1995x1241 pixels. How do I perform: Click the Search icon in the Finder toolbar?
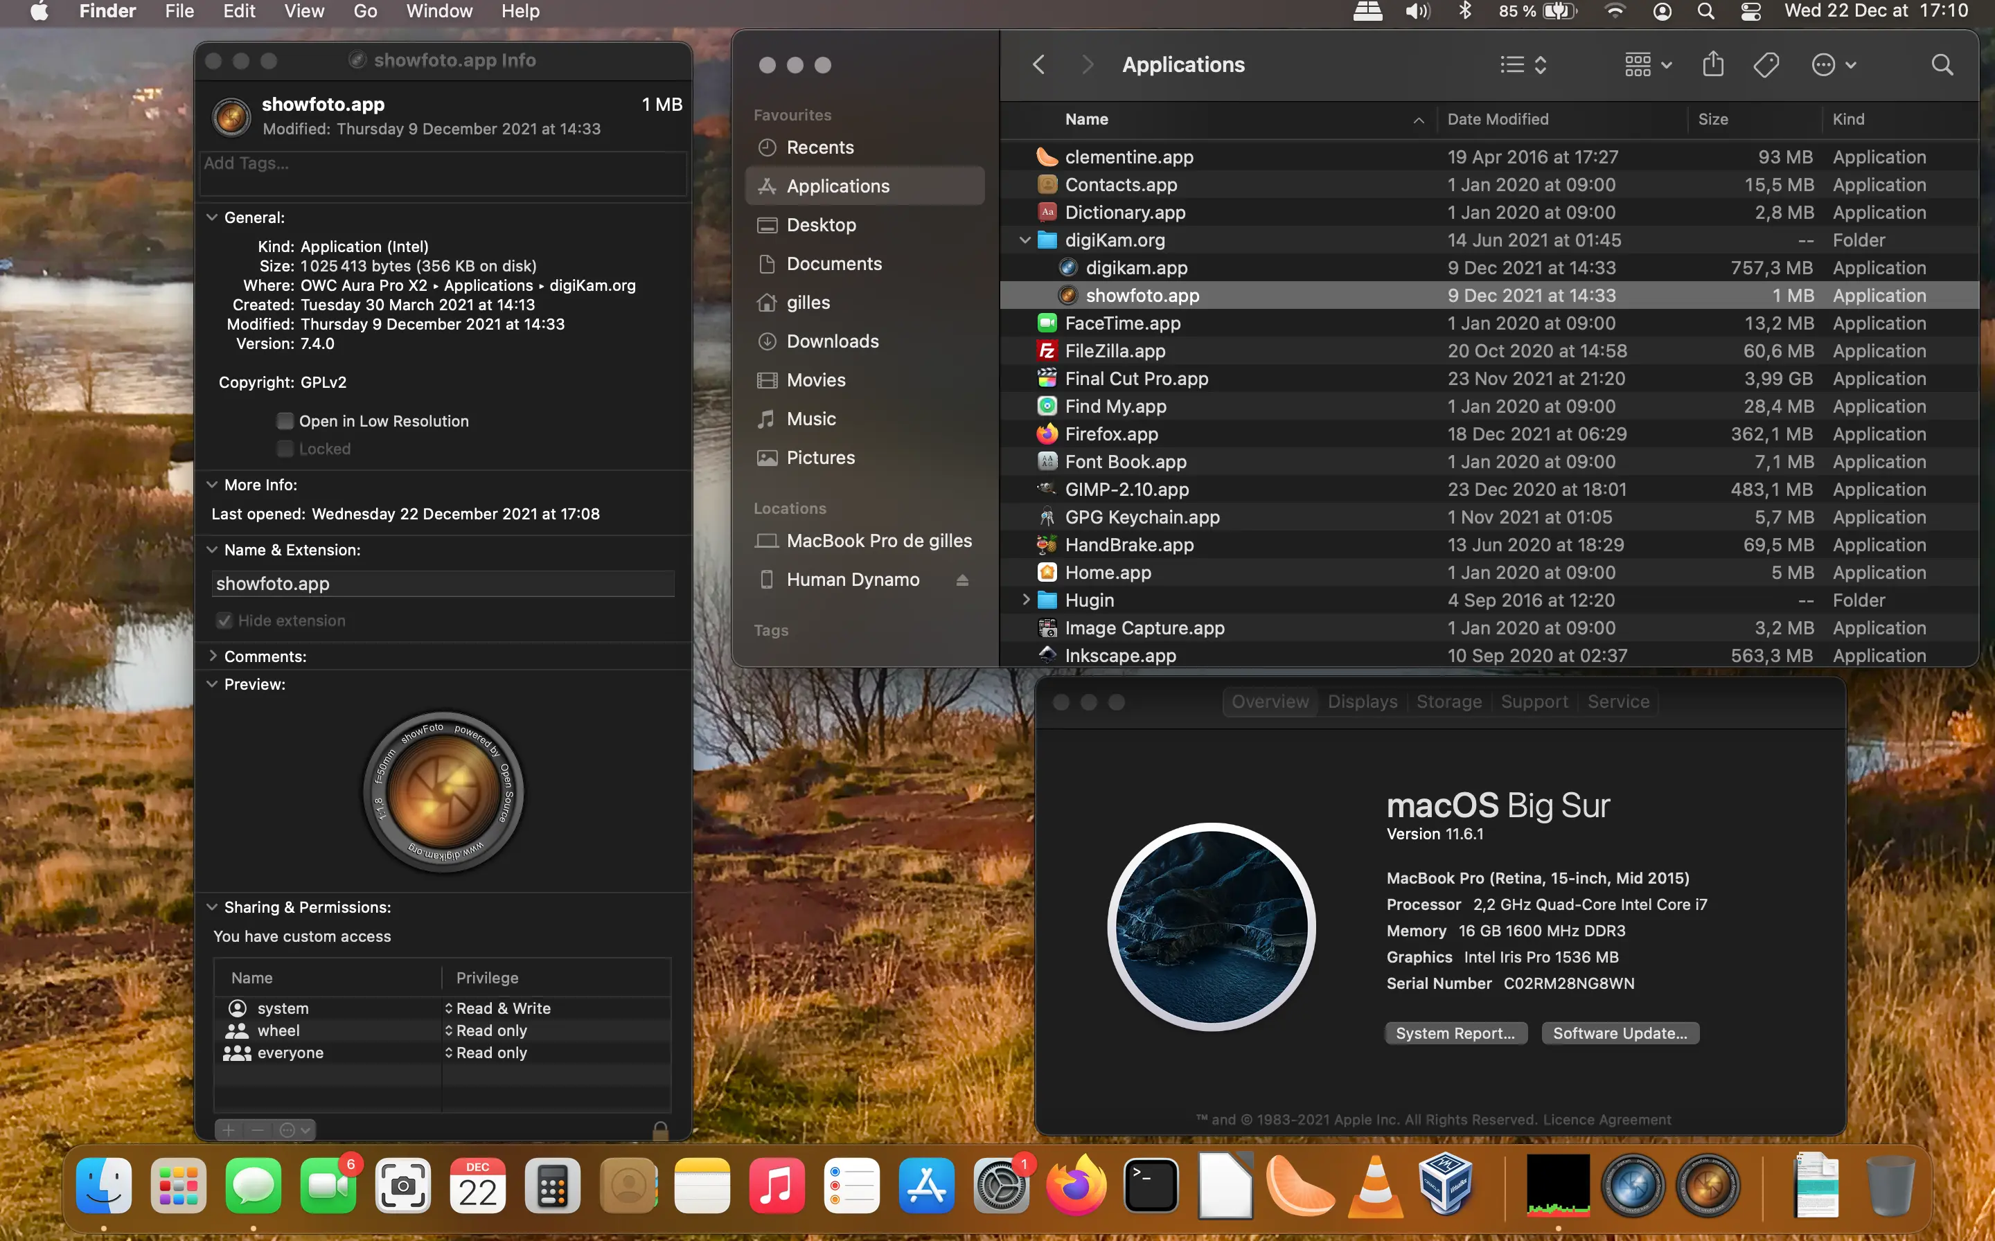click(1942, 64)
